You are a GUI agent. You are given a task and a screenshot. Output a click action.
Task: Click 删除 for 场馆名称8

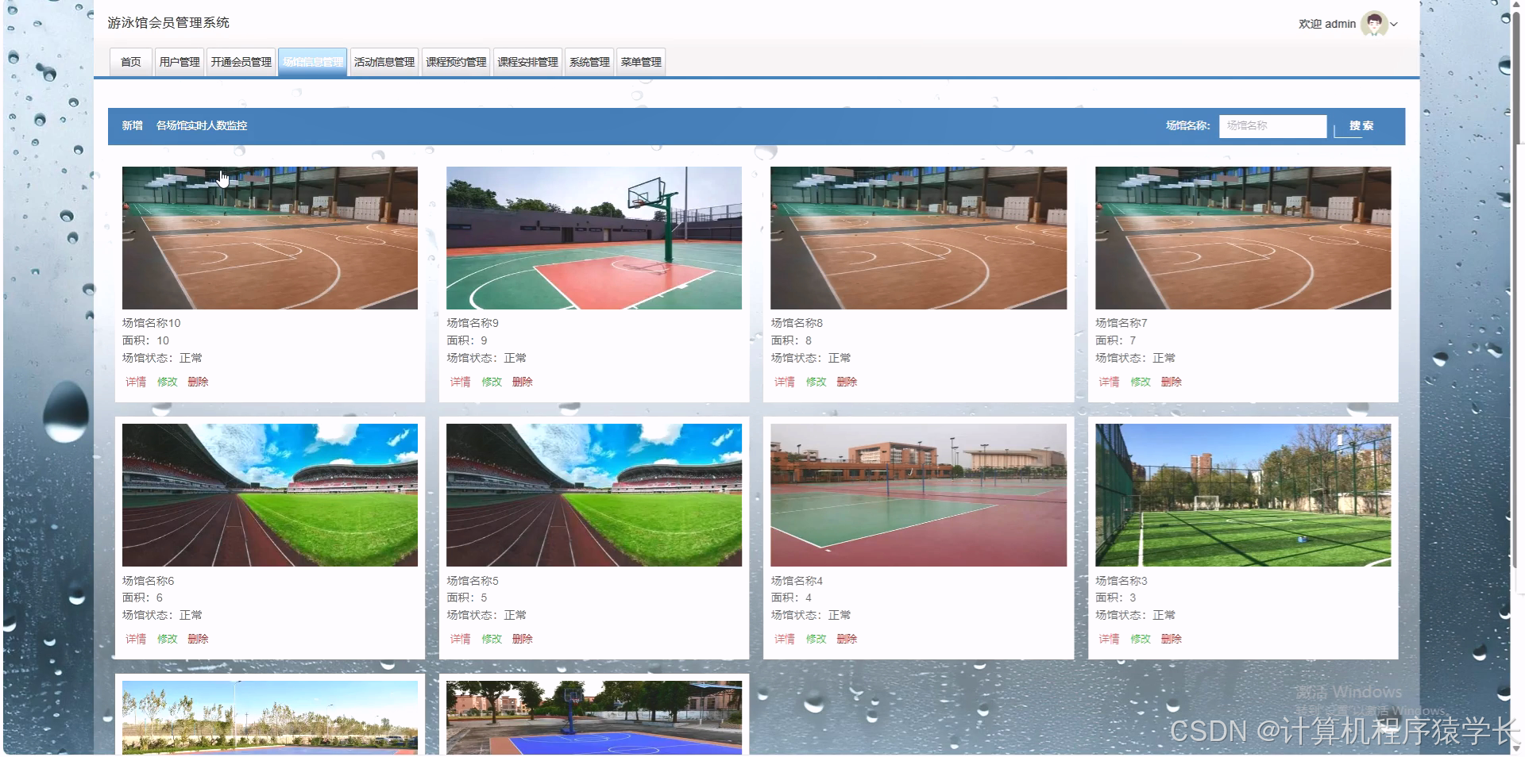847,382
